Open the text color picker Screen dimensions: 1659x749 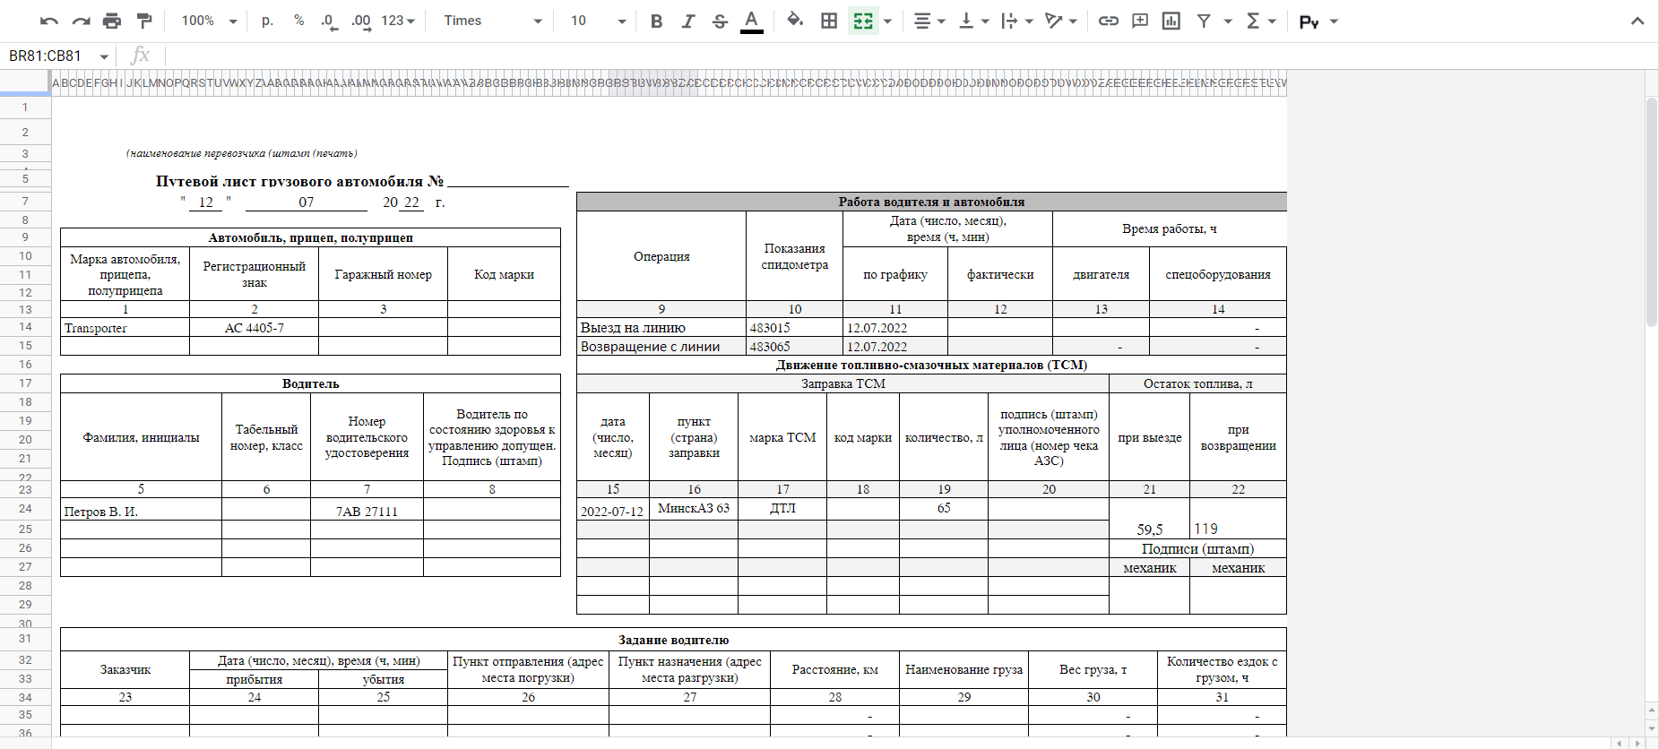(752, 21)
